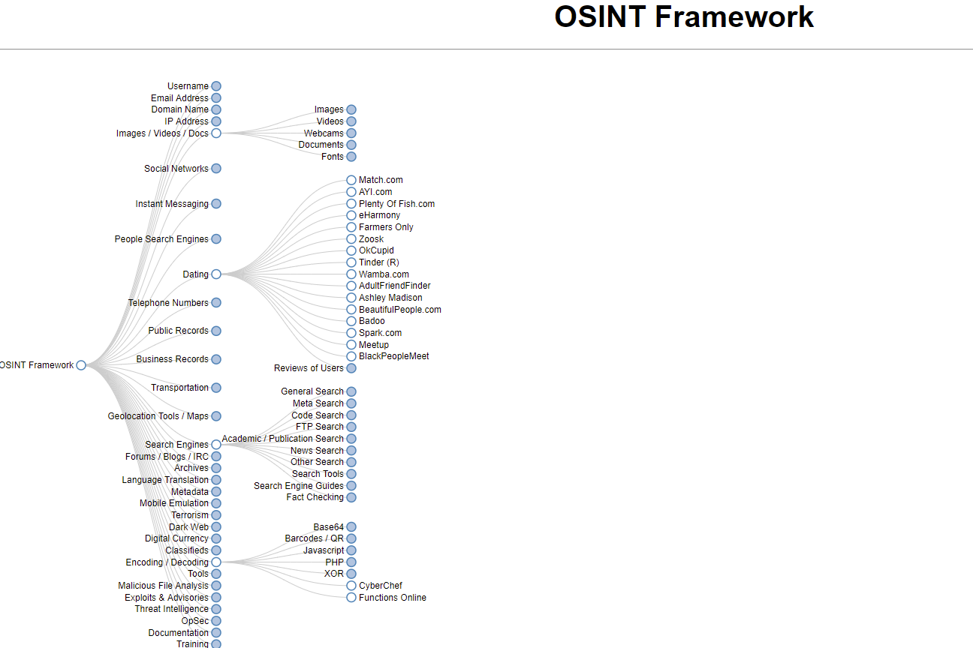Viewport: 973px width, 648px height.
Task: Expand the Reviews of Users node
Action: click(351, 368)
